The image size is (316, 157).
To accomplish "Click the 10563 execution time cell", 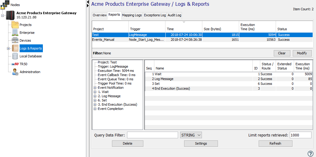I will 257,40.
